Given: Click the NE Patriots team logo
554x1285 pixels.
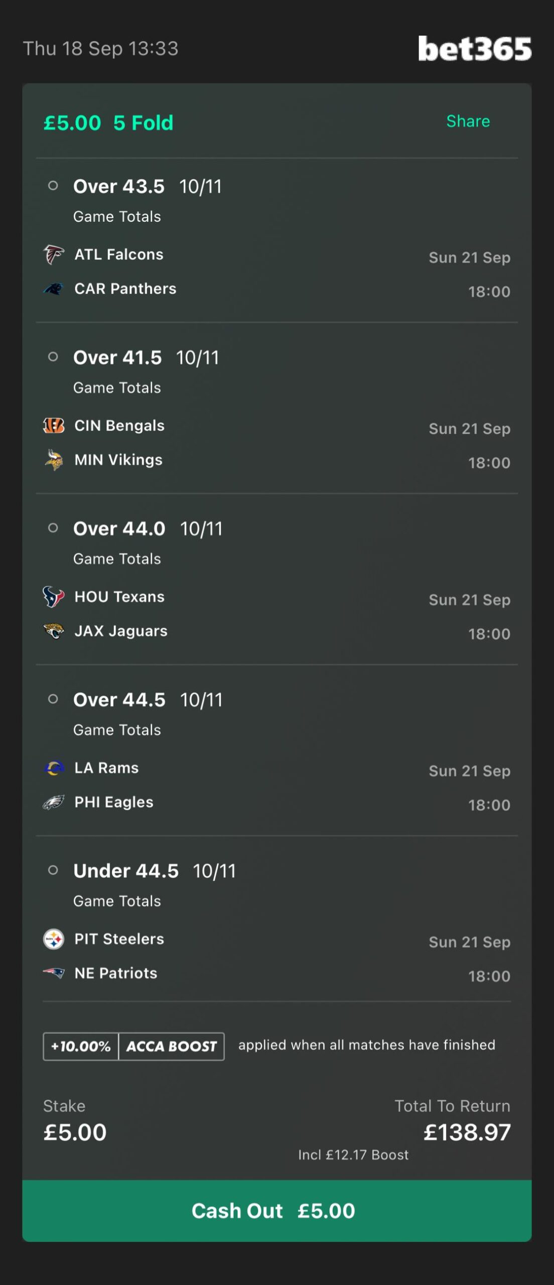Looking at the screenshot, I should [x=54, y=973].
